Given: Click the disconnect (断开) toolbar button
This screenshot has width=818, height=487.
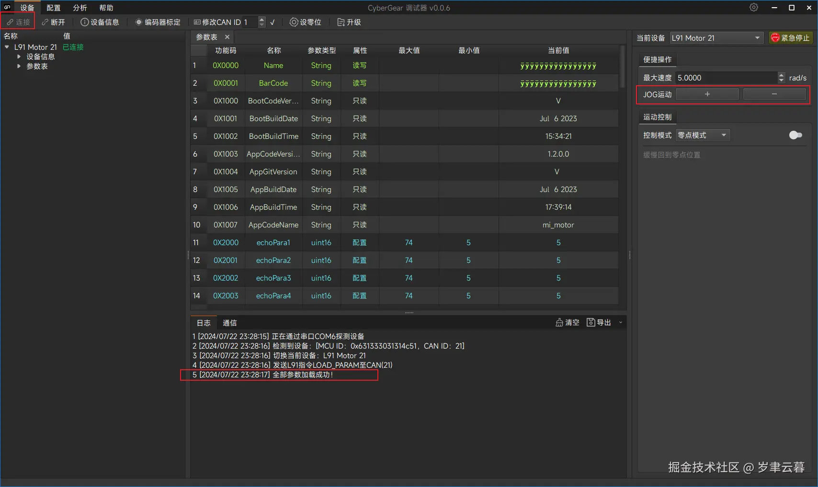Looking at the screenshot, I should (x=53, y=22).
